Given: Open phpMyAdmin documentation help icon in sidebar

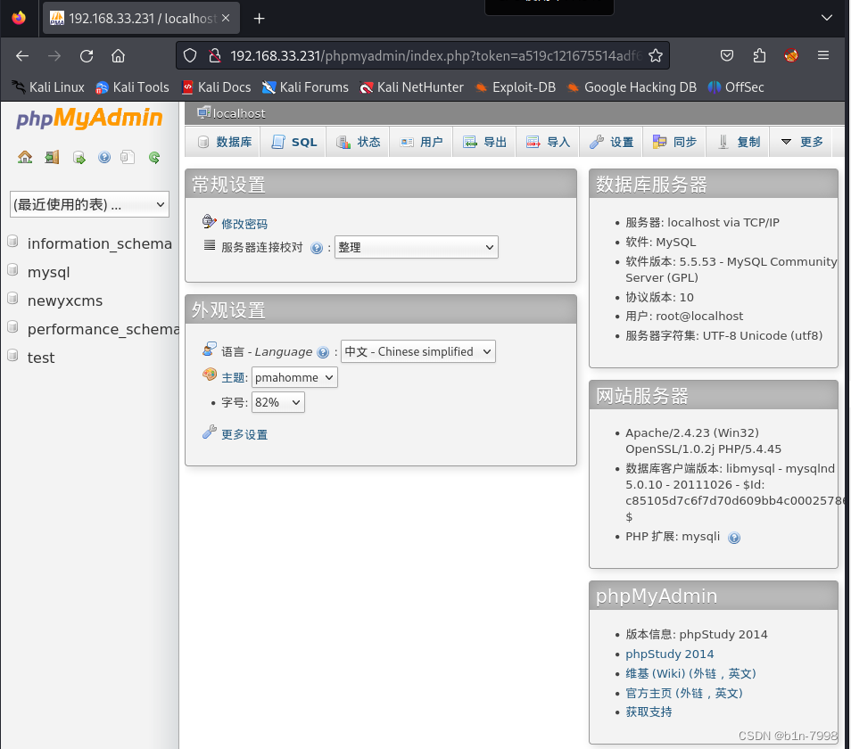Looking at the screenshot, I should 104,157.
